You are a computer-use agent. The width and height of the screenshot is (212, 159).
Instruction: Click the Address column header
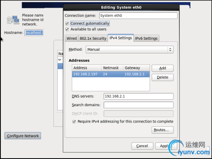87,68
